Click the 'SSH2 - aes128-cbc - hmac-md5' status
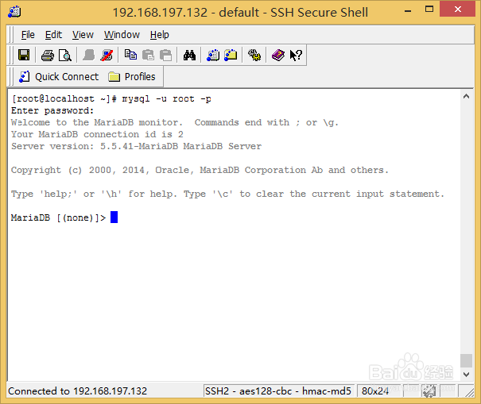 click(278, 391)
